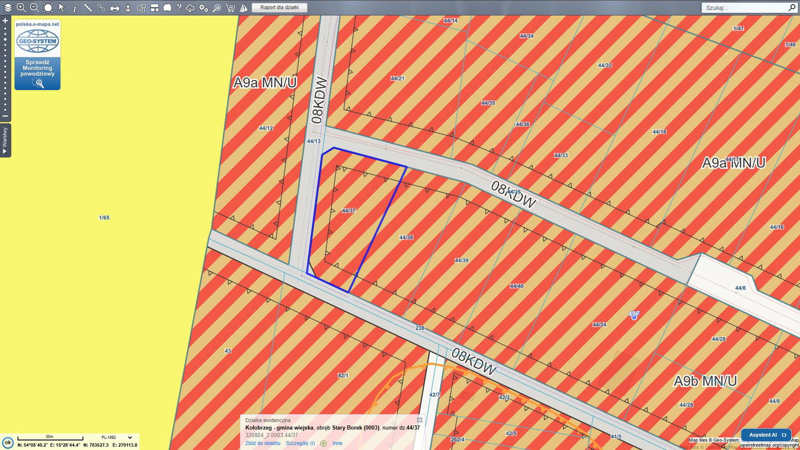Follow the Zbliż do obiektu link
The width and height of the screenshot is (800, 450).
point(262,443)
